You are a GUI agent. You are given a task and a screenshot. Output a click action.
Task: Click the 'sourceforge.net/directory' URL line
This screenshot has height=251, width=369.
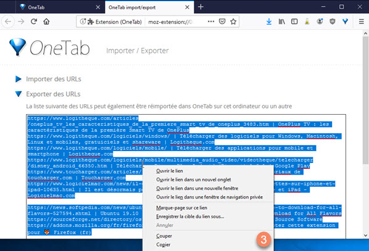tap(85, 220)
